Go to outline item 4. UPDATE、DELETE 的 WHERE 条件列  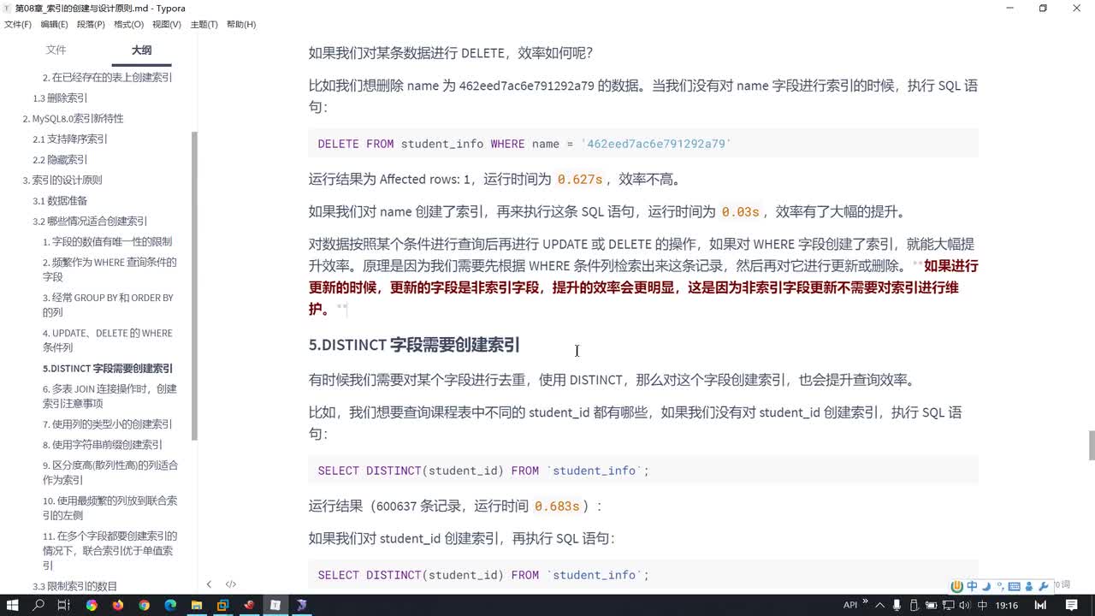coord(108,340)
